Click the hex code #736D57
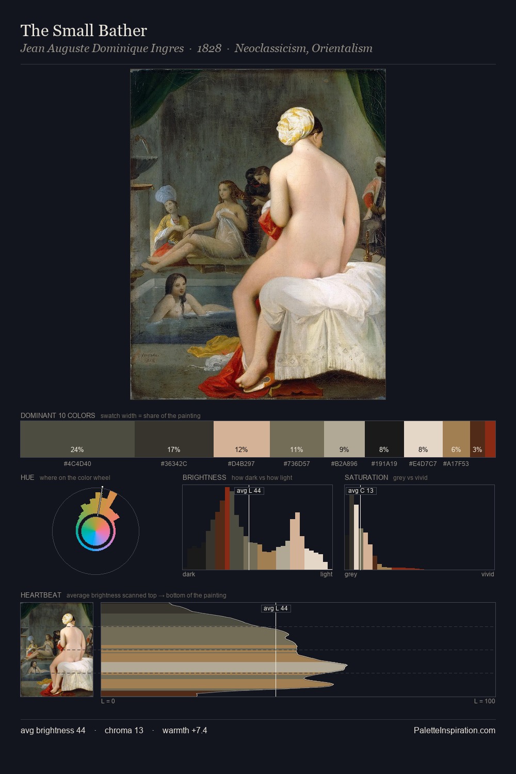The image size is (516, 774). click(297, 464)
